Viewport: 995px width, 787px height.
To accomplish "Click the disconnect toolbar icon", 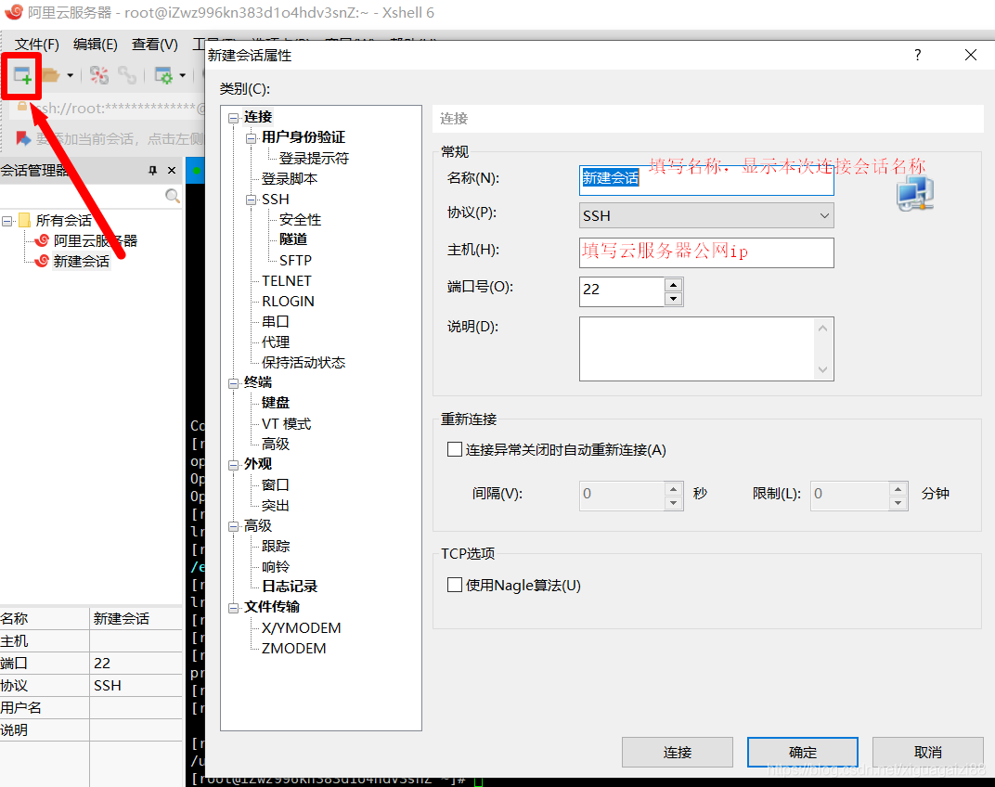I will [99, 75].
